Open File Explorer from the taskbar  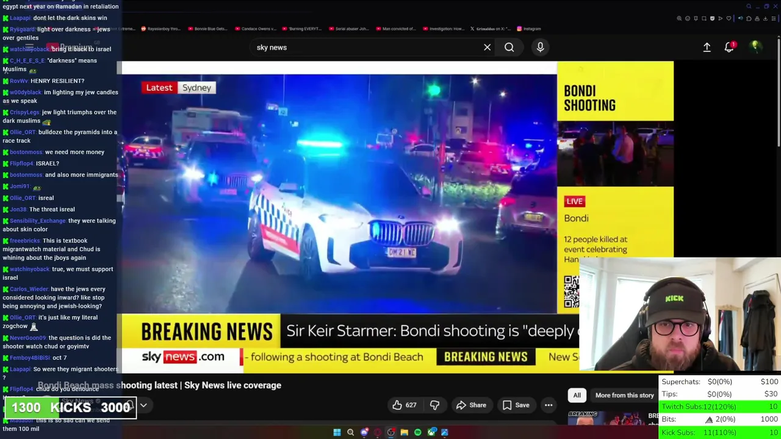click(x=405, y=432)
